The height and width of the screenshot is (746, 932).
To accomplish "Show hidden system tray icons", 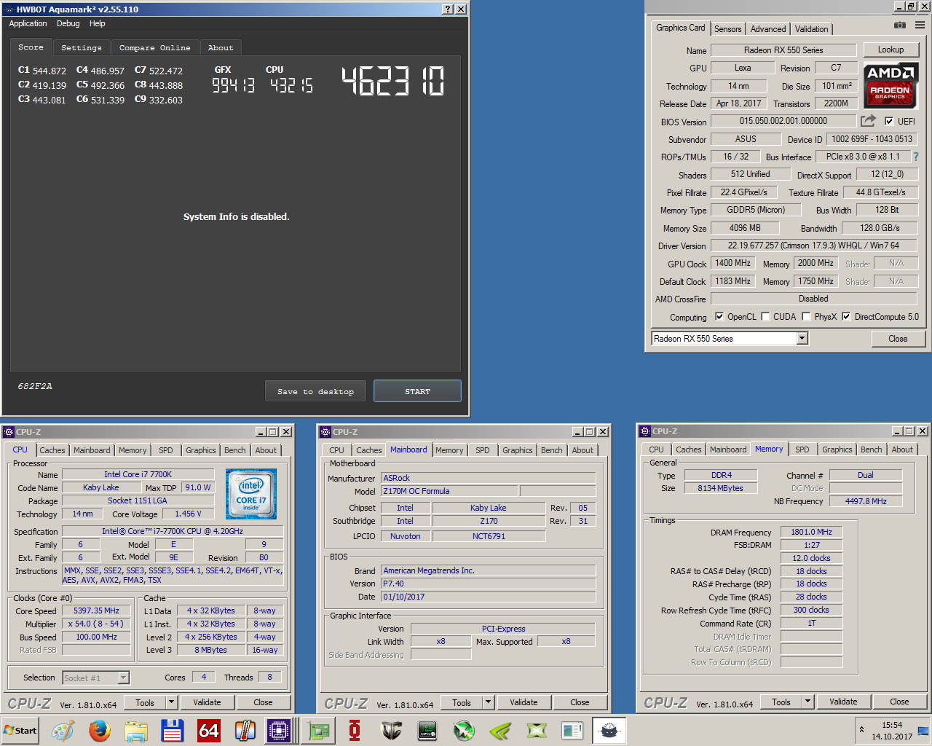I will click(x=861, y=730).
